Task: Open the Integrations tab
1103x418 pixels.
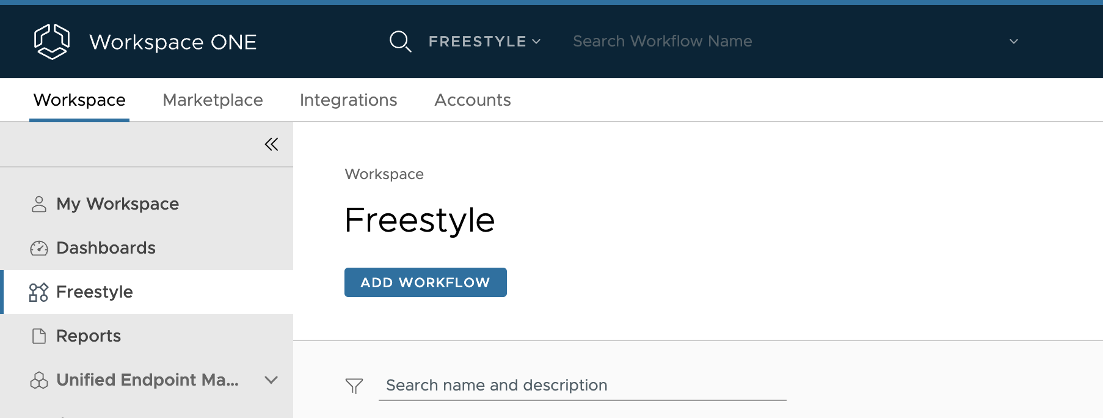Action: coord(348,100)
